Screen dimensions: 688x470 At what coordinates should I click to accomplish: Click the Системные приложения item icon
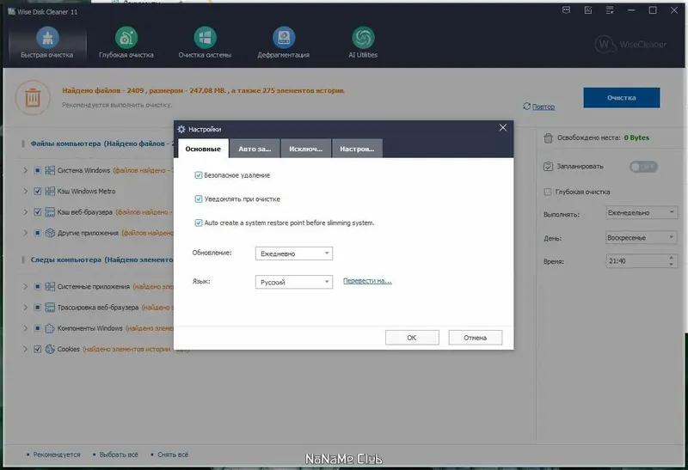pyautogui.click(x=50, y=286)
